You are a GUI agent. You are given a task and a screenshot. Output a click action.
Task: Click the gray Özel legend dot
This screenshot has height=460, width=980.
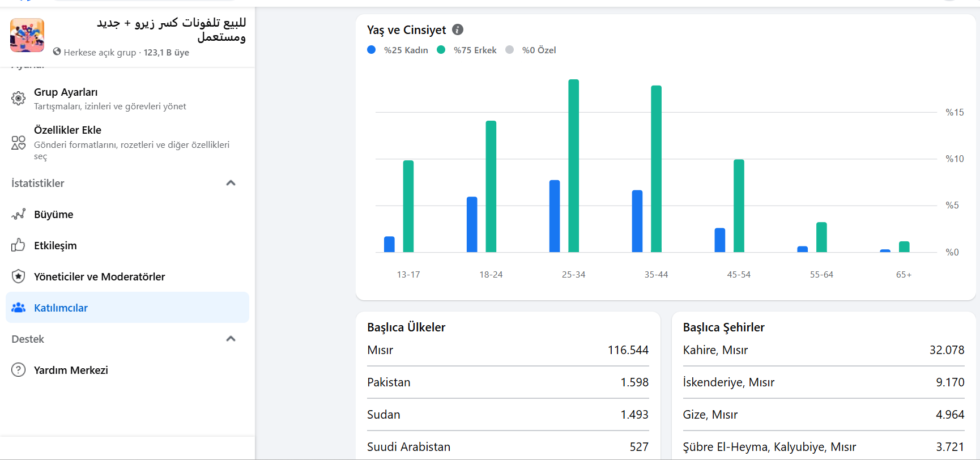point(510,50)
